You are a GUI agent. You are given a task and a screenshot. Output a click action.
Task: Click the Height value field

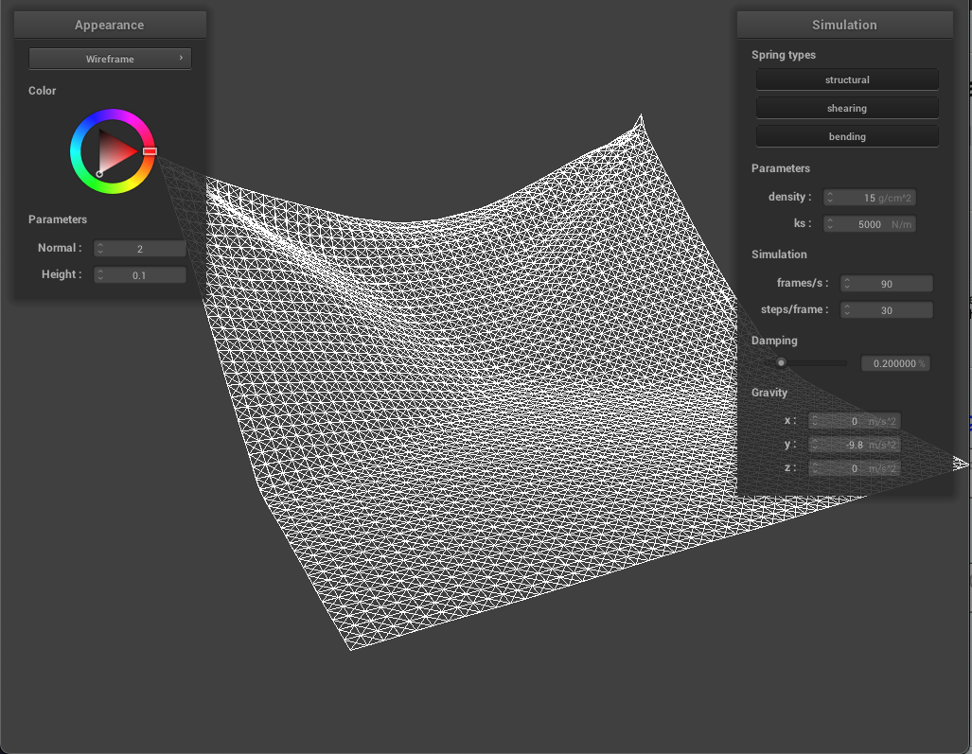coord(139,275)
